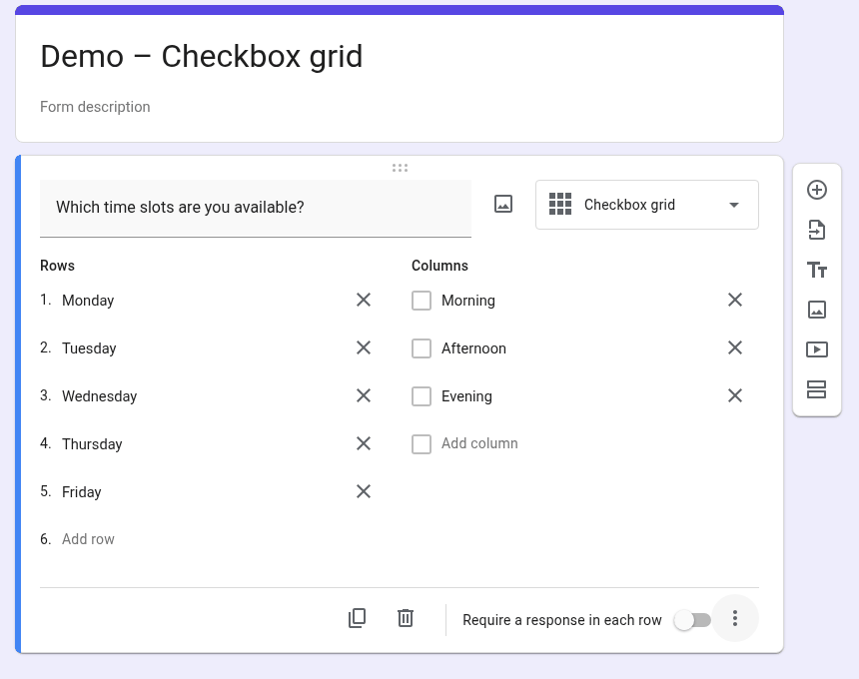
Task: Select the Thursday row text
Action: coord(92,444)
